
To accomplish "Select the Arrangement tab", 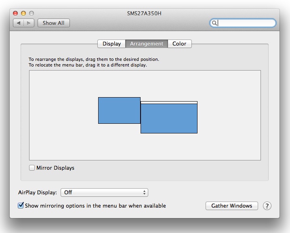I will point(147,44).
